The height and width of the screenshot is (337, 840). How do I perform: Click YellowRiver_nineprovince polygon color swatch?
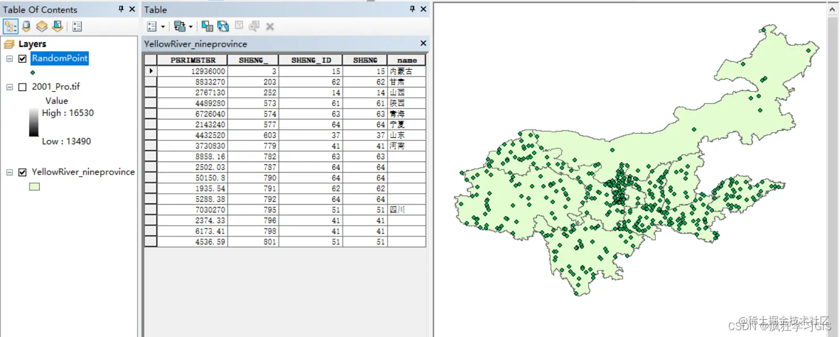[35, 186]
